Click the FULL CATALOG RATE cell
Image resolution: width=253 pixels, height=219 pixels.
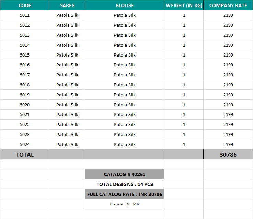(x=124, y=194)
